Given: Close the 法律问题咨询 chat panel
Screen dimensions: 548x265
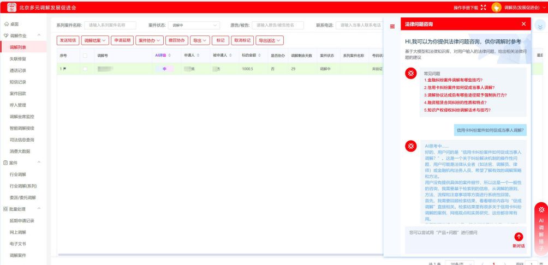Looking at the screenshot, I should point(523,25).
